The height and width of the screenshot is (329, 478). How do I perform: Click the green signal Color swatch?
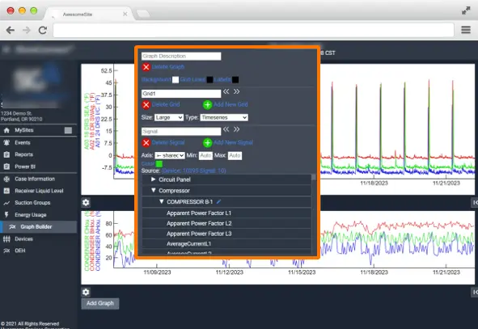coord(159,164)
